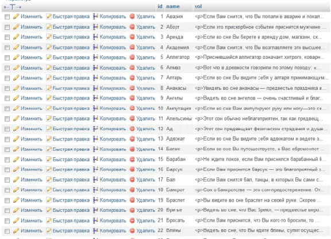
Task: Click the red delete icon for row Аборт
Action: pos(132,27)
